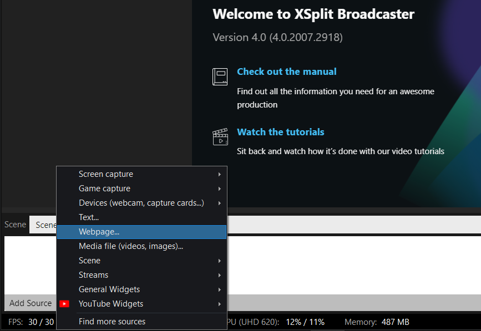481x331 pixels.
Task: Select the Game capture menu entry
Action: [104, 189]
